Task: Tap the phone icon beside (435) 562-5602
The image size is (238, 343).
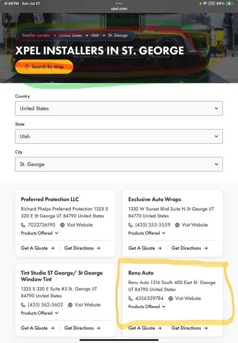Action: coord(23,305)
